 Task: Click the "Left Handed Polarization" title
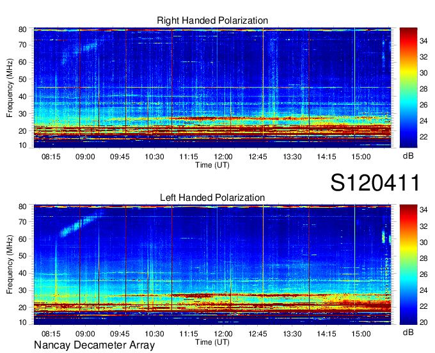(212, 198)
